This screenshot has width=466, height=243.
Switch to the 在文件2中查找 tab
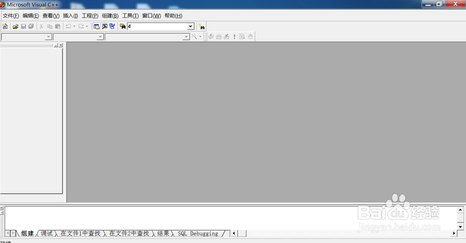pos(129,234)
